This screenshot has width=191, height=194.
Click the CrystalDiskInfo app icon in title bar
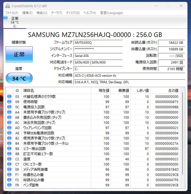point(8,6)
